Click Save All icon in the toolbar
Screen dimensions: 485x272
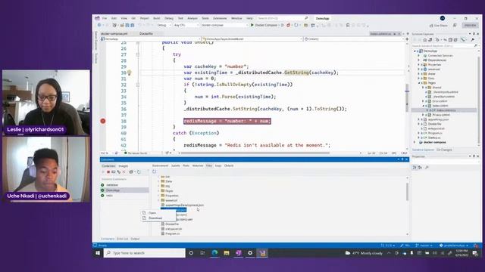tap(133, 25)
